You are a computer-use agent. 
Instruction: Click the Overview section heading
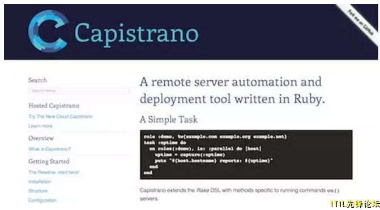[x=41, y=138]
